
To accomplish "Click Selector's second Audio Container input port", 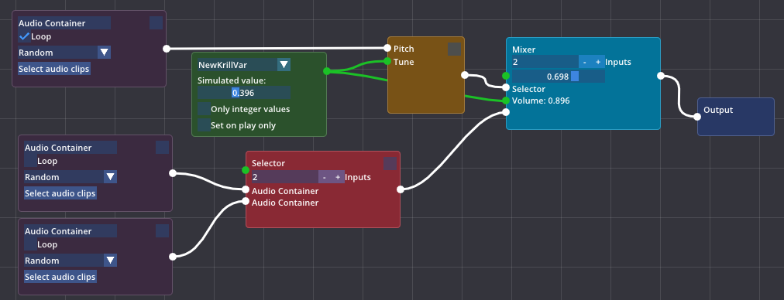I will [246, 201].
